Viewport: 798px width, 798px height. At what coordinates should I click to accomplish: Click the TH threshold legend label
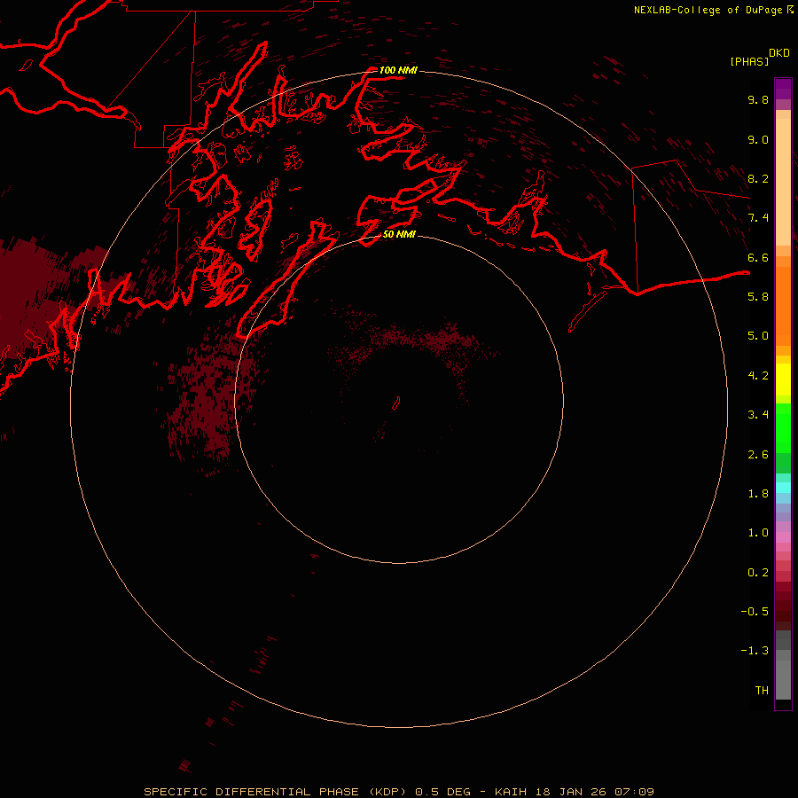(762, 691)
